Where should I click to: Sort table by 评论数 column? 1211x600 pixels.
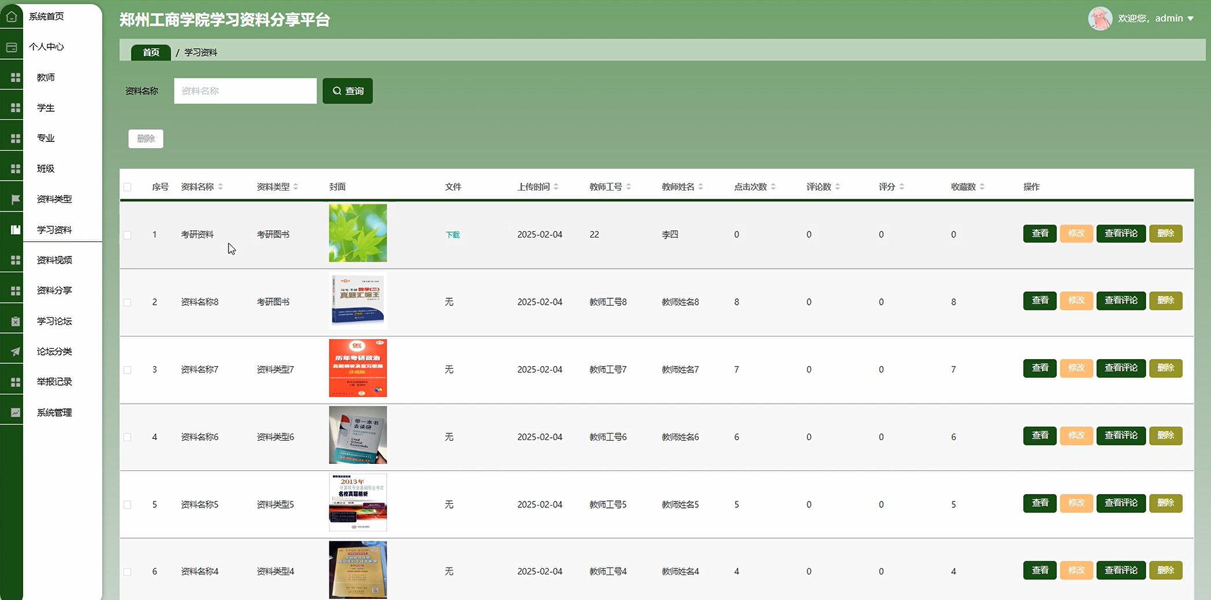click(x=838, y=186)
